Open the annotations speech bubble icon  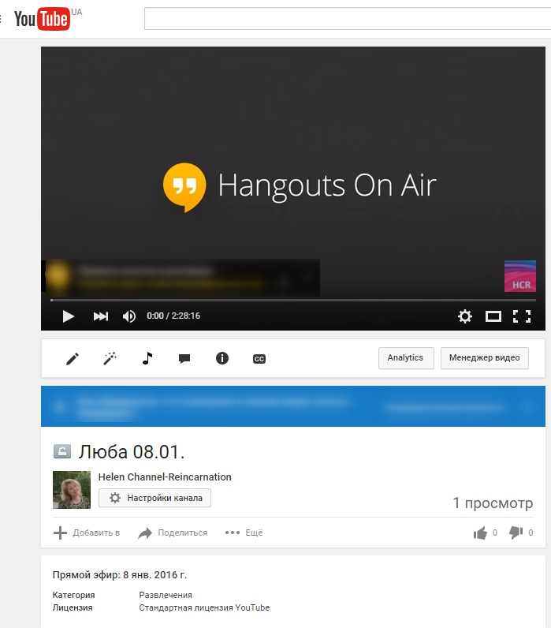[184, 359]
